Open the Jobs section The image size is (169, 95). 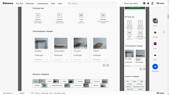pyautogui.click(x=60, y=3)
